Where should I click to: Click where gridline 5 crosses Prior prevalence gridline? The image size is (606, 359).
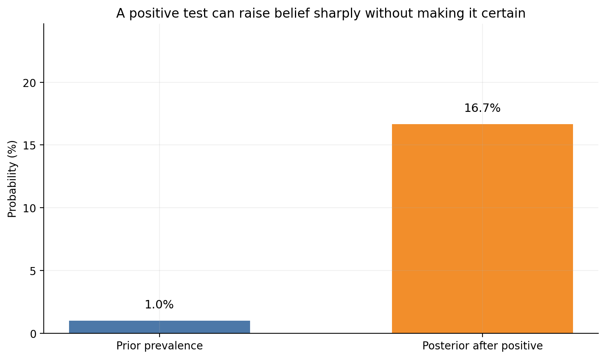point(160,270)
